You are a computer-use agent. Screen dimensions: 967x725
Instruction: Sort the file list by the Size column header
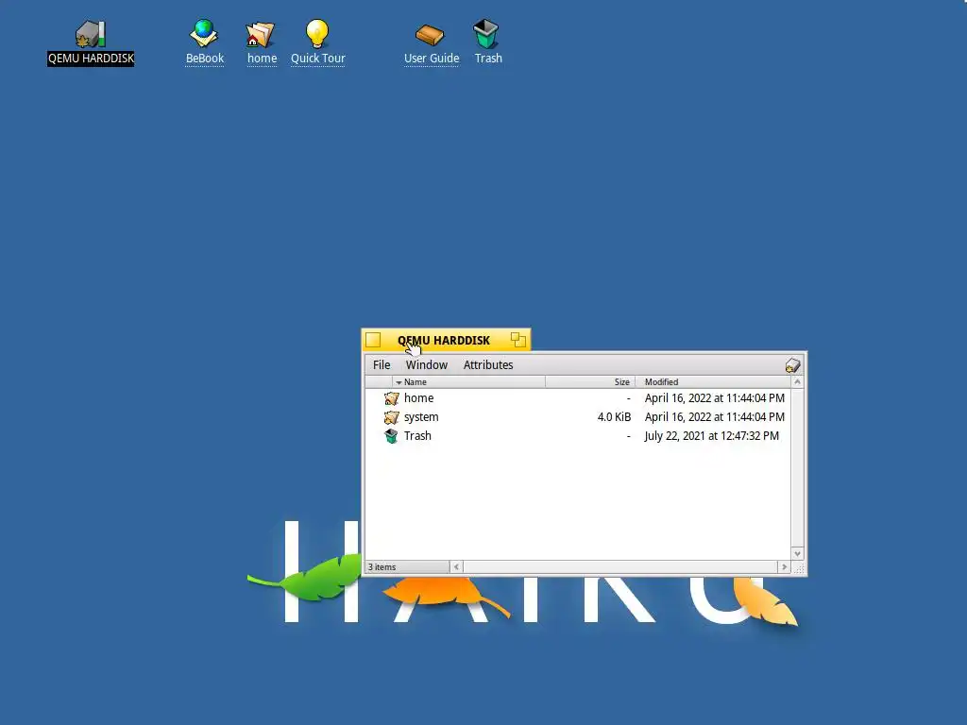point(590,382)
